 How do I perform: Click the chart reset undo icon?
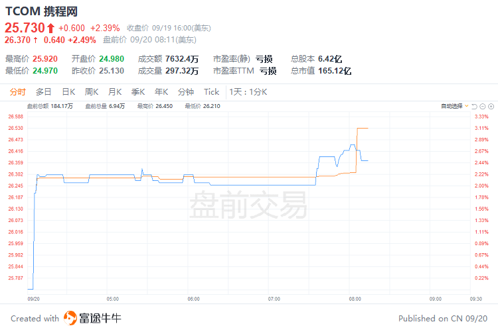[x=475, y=107]
